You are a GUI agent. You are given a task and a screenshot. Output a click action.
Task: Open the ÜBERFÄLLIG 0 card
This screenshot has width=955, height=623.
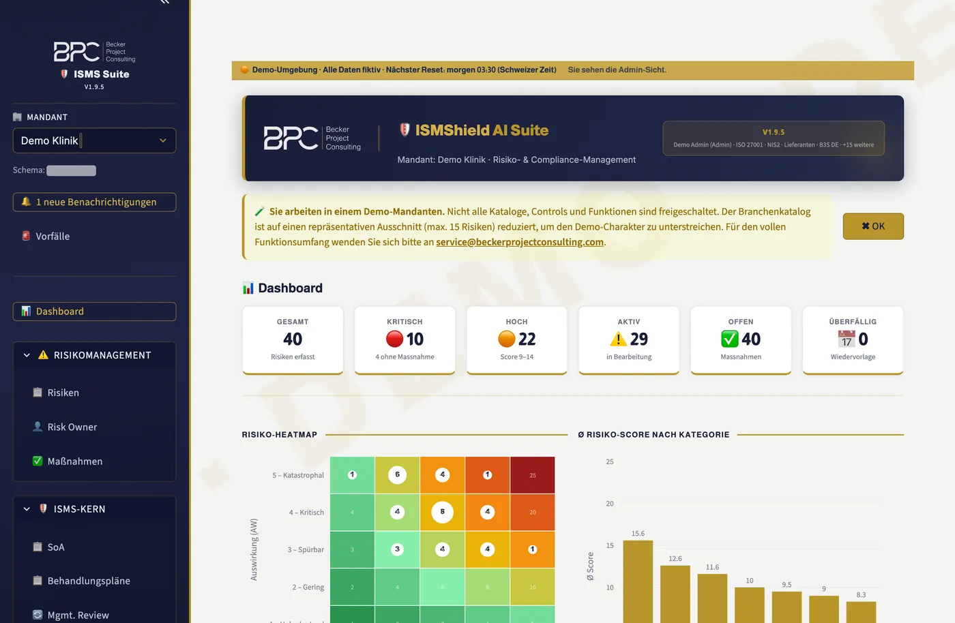tap(853, 340)
